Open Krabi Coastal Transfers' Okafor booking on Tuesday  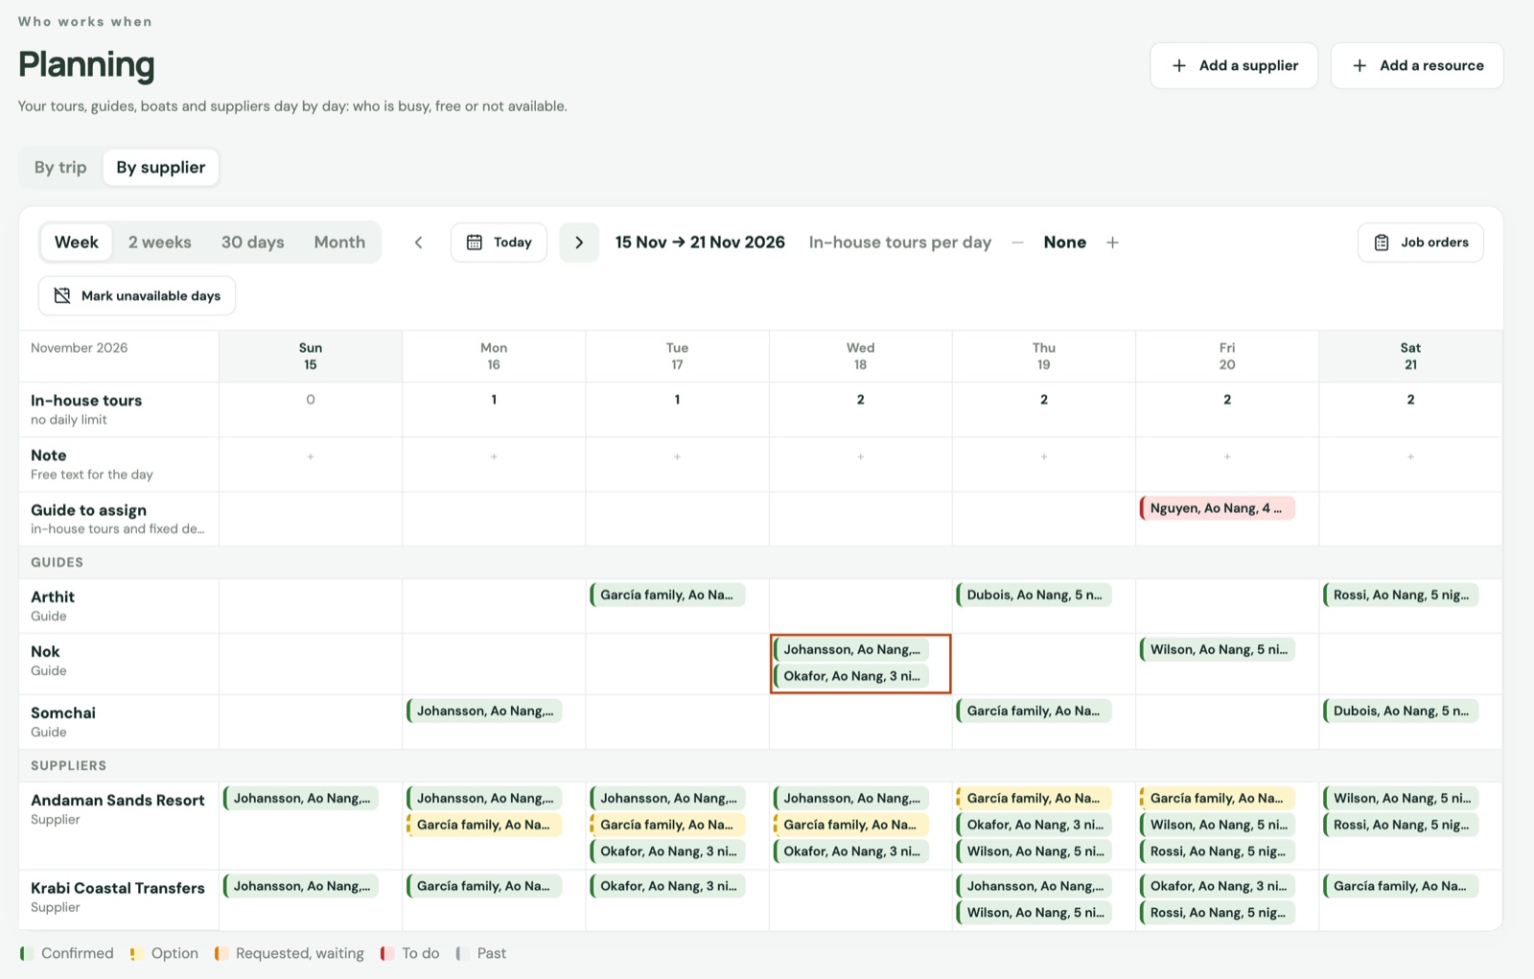pos(667,886)
